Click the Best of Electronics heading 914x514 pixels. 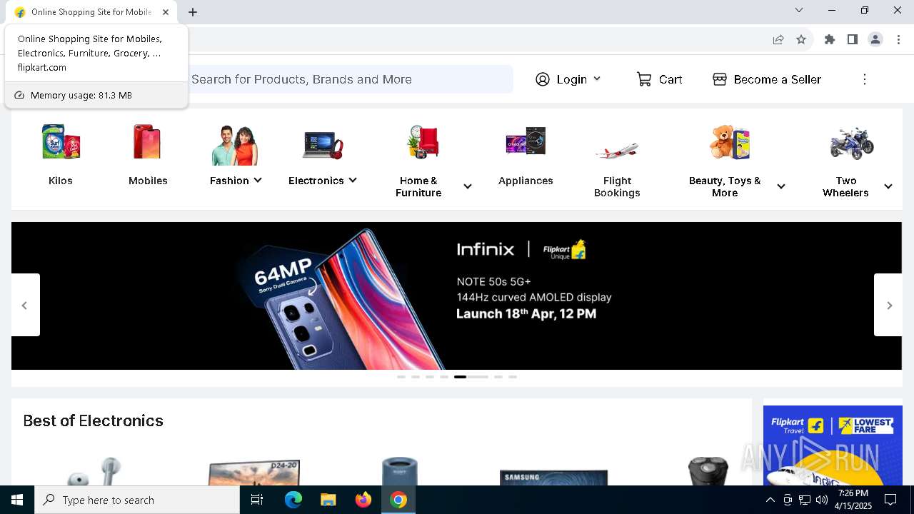coord(94,420)
